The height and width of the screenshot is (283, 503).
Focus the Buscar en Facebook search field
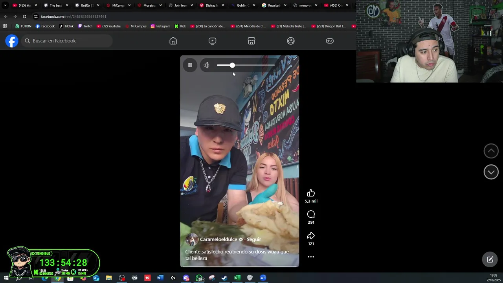tap(67, 41)
